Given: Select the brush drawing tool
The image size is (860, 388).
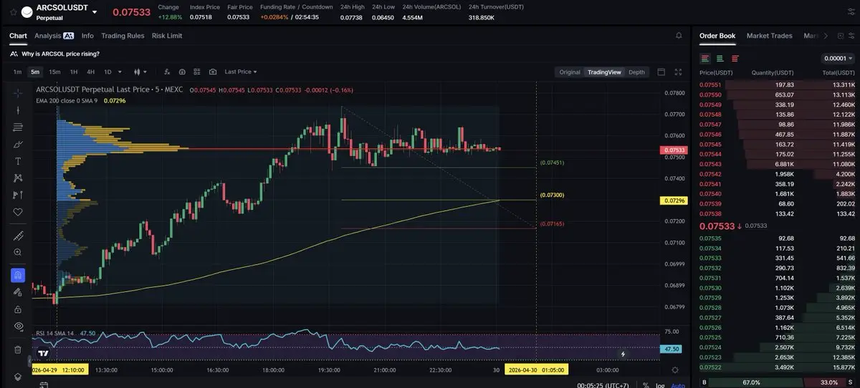Looking at the screenshot, I should [18, 144].
